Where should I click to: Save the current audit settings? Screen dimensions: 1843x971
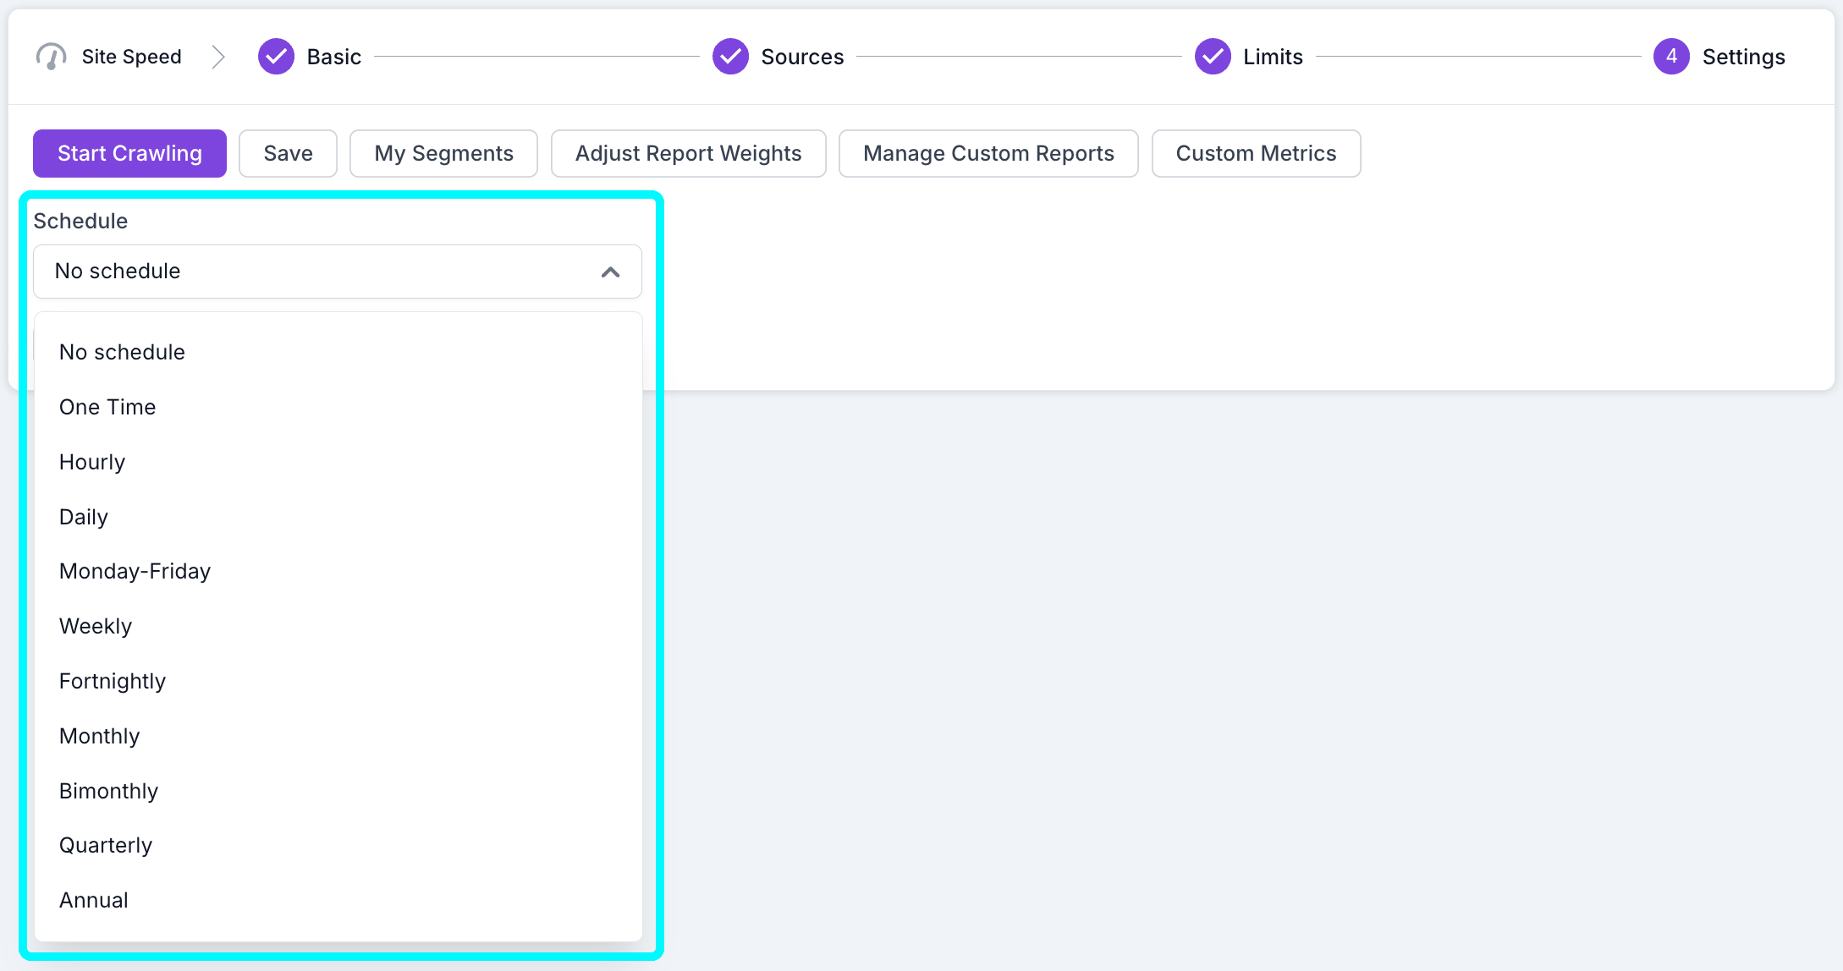point(288,153)
